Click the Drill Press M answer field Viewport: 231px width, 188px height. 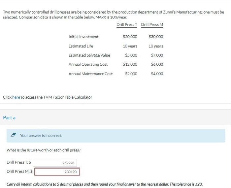tap(57, 172)
